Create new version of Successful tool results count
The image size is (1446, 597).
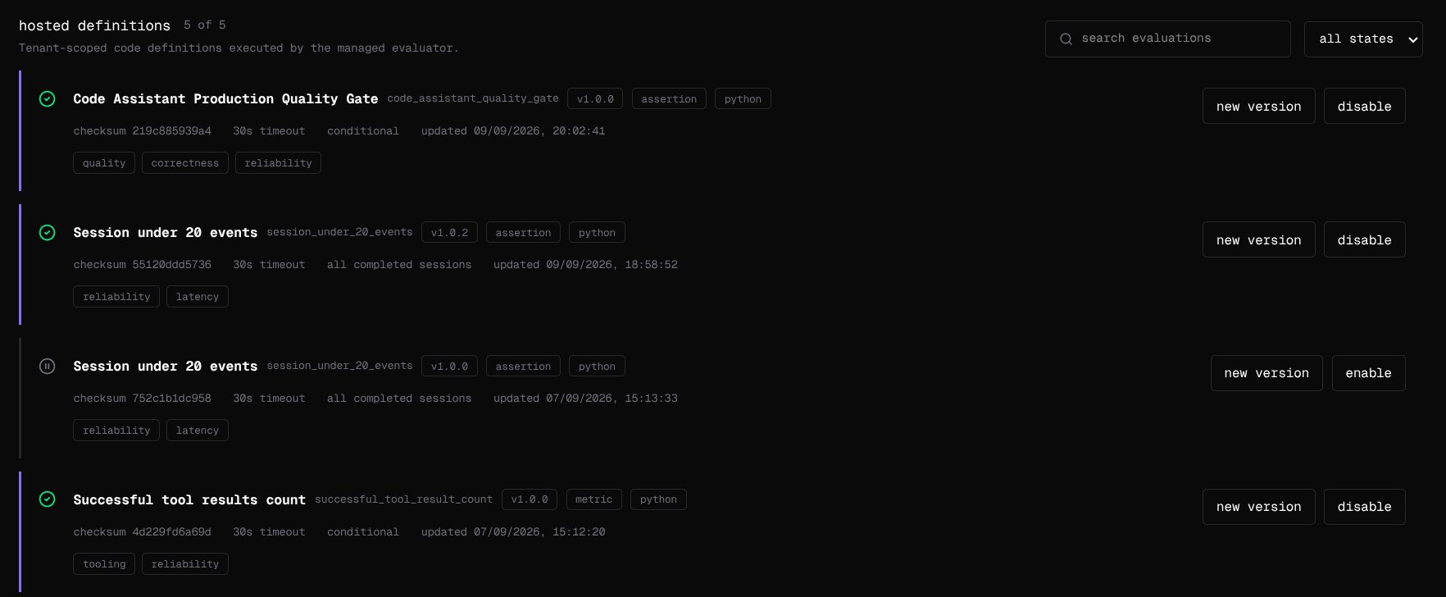point(1258,507)
